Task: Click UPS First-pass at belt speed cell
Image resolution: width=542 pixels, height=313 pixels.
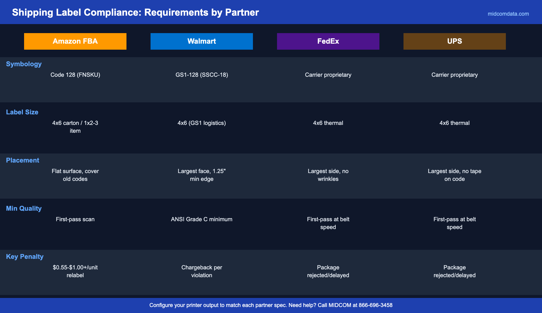Action: point(455,223)
